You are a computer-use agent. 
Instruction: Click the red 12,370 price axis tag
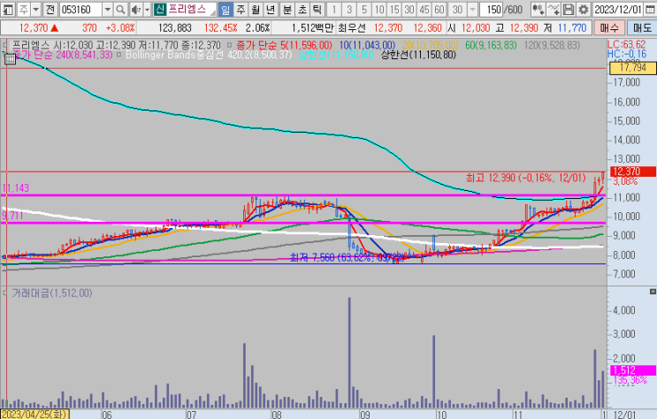[x=633, y=171]
